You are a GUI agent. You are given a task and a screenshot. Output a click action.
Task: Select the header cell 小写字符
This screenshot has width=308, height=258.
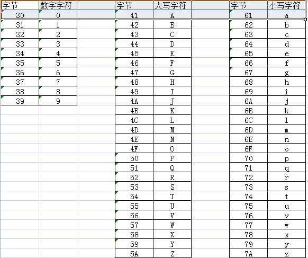pyautogui.click(x=287, y=5)
